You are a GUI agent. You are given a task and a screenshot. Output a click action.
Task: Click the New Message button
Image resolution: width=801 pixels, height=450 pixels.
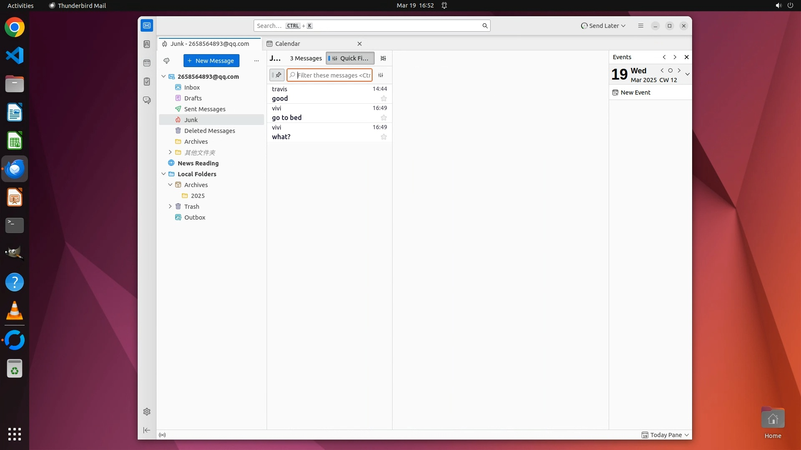[x=211, y=61]
